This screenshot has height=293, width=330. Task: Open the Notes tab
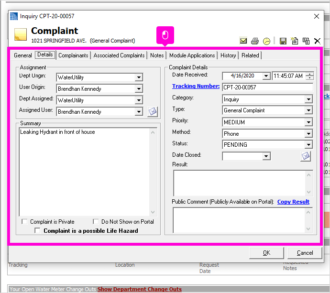point(157,55)
